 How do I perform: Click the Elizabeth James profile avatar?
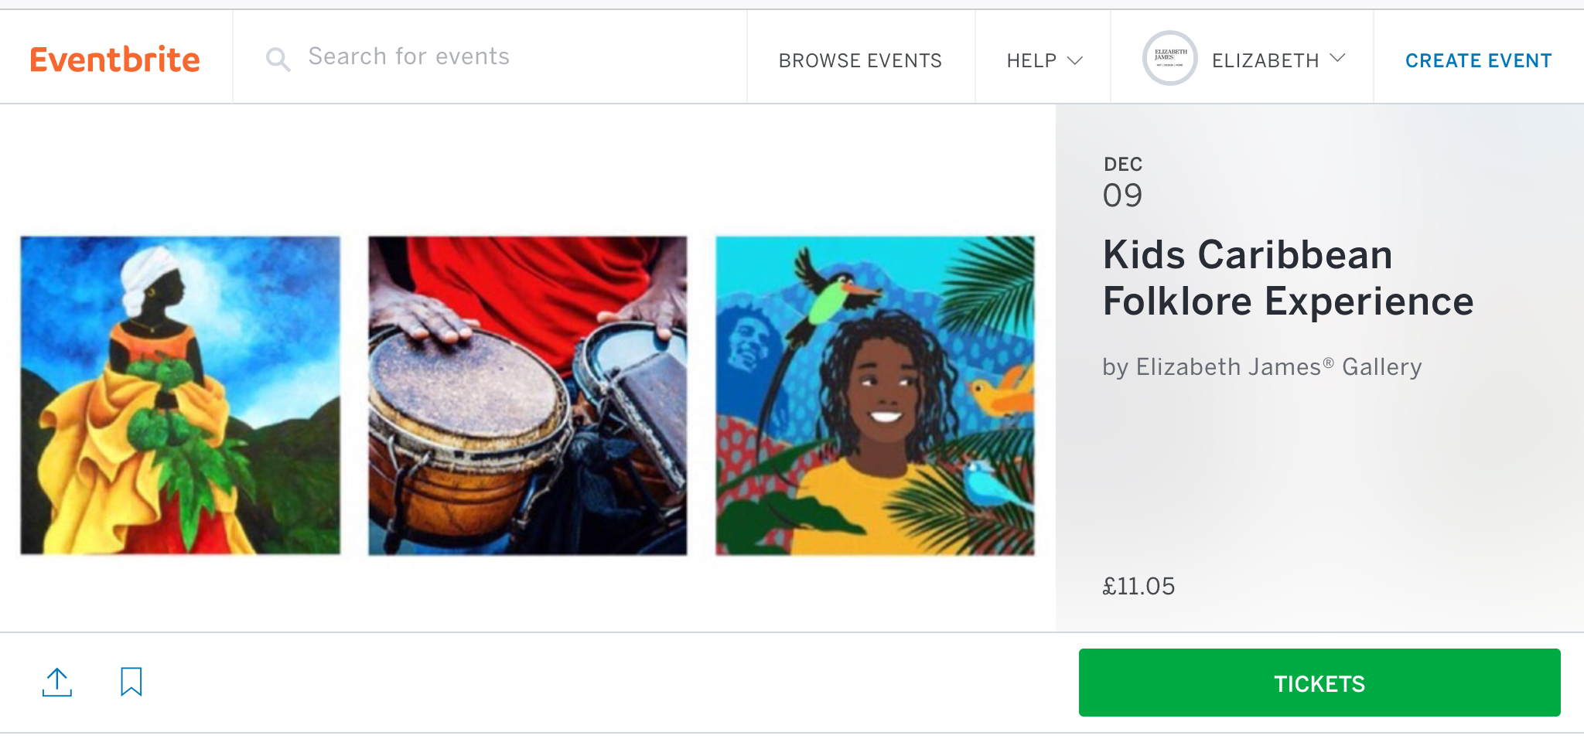(1169, 58)
